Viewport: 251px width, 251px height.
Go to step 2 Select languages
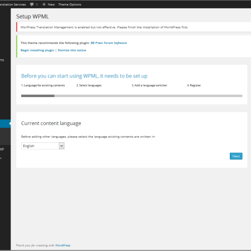[x=89, y=85]
